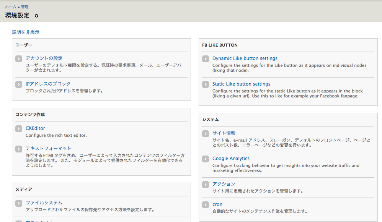
Task: Click the arrow icon beside ファイルシステム
Action: coord(19,203)
